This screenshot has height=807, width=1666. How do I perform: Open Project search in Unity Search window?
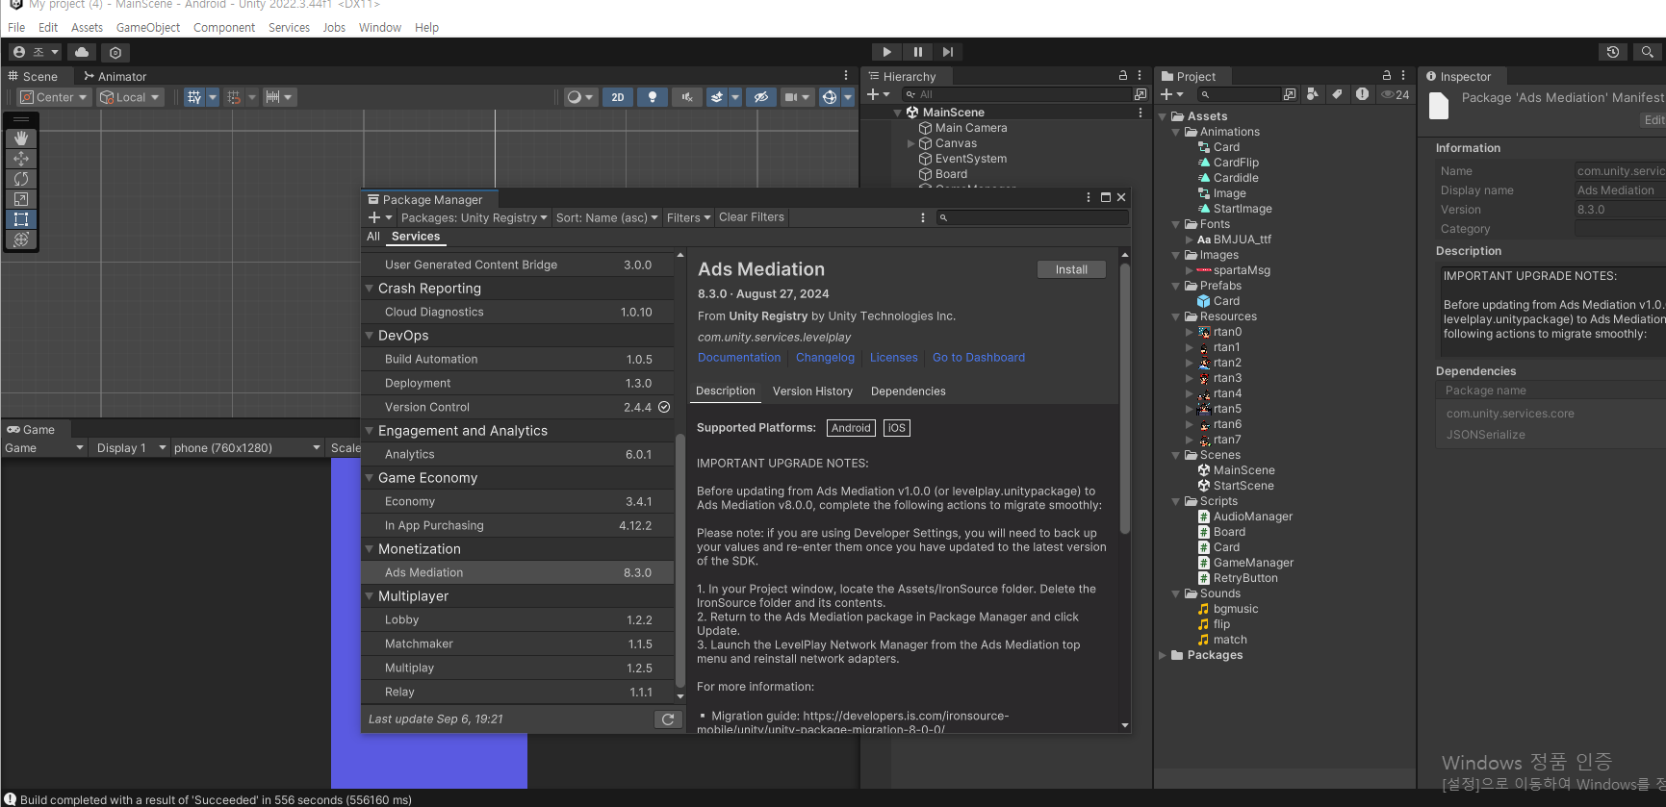point(1290,94)
